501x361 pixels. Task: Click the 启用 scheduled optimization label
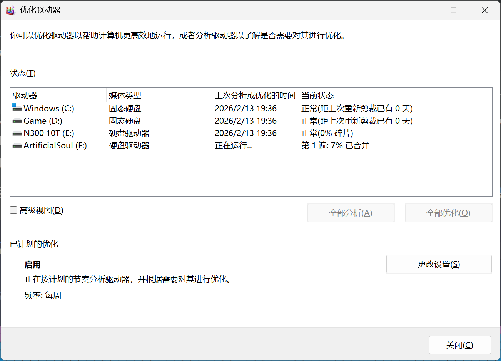(x=33, y=265)
